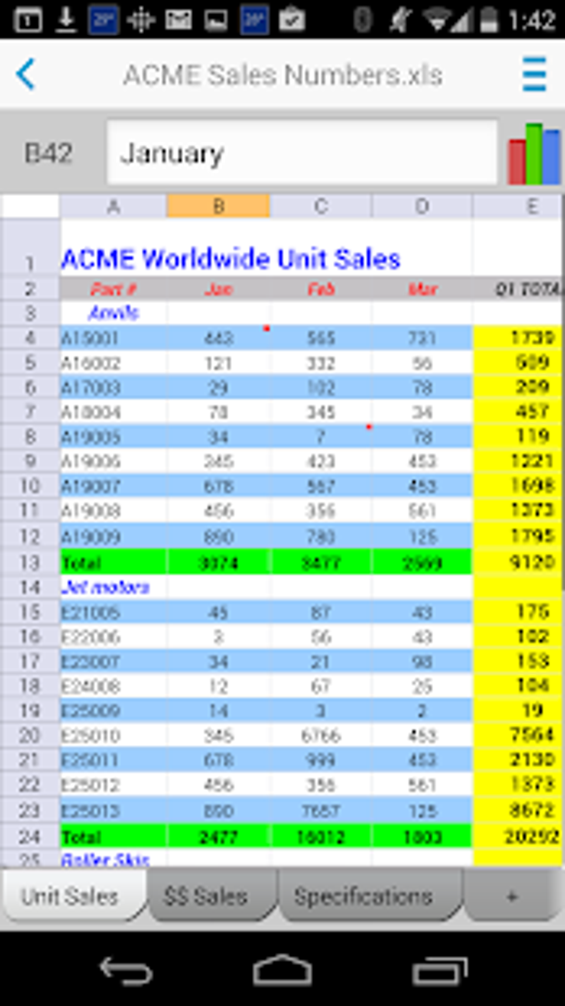Select row 4 header
This screenshot has height=1006, width=565.
[x=30, y=338]
